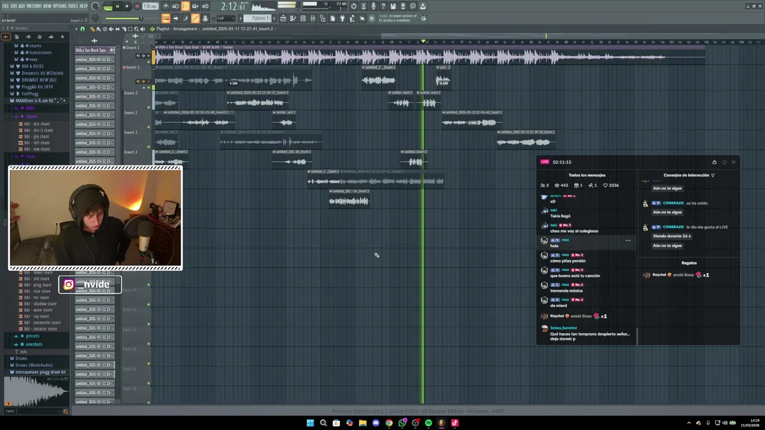Click the Windows Start button

(x=310, y=423)
